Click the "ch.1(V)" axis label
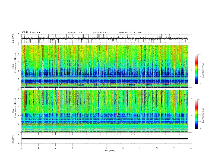 coord(13,39)
